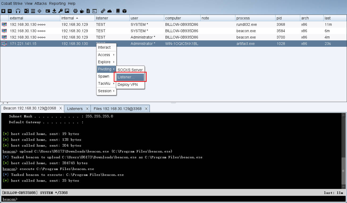Select Listener... in Pivoting submenu
The height and width of the screenshot is (203, 347).
click(130, 77)
